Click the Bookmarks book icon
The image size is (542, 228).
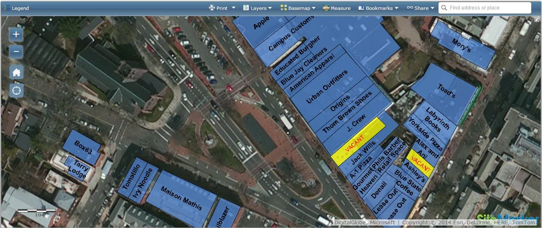pyautogui.click(x=361, y=8)
